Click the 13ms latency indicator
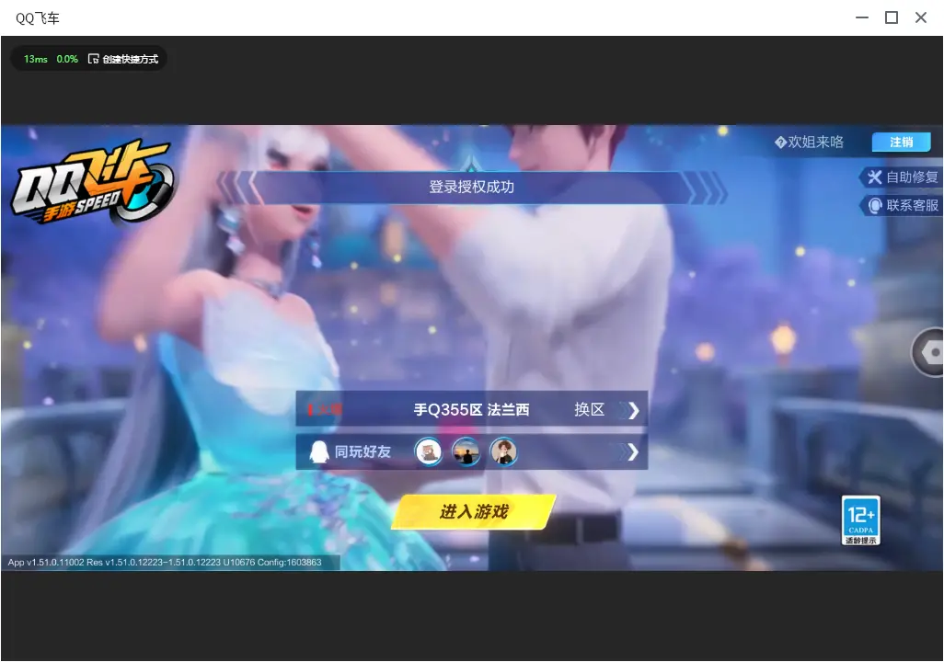The width and height of the screenshot is (944, 662). tap(36, 59)
